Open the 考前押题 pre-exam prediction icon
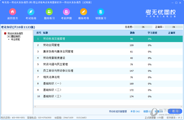Image resolution: width=184 pixels, height=120 pixels. (x=66, y=12)
